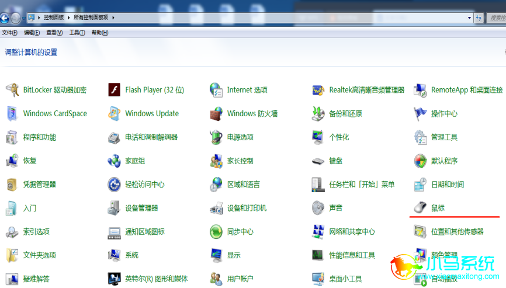This screenshot has height=288, width=506.
Task: Click the 性能信息和工具 link
Action: [352, 255]
